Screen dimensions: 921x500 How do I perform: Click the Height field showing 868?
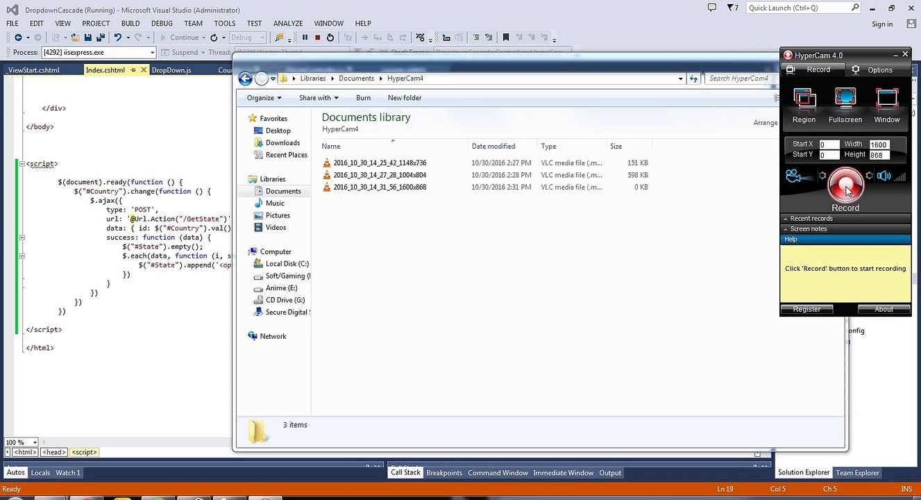point(878,155)
